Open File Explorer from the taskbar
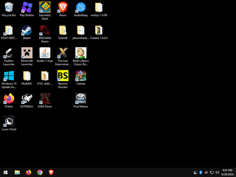 [17, 172]
